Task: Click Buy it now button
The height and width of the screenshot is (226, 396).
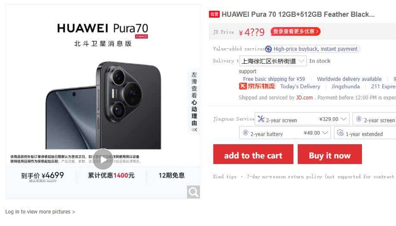Action: click(x=330, y=155)
